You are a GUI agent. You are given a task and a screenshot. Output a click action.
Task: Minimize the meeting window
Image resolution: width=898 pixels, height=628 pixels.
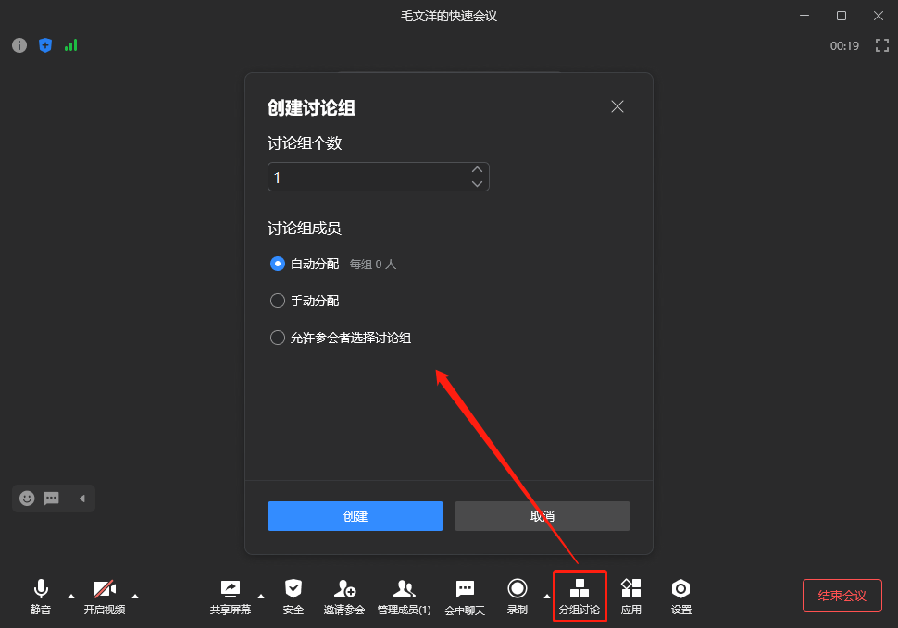coord(804,16)
